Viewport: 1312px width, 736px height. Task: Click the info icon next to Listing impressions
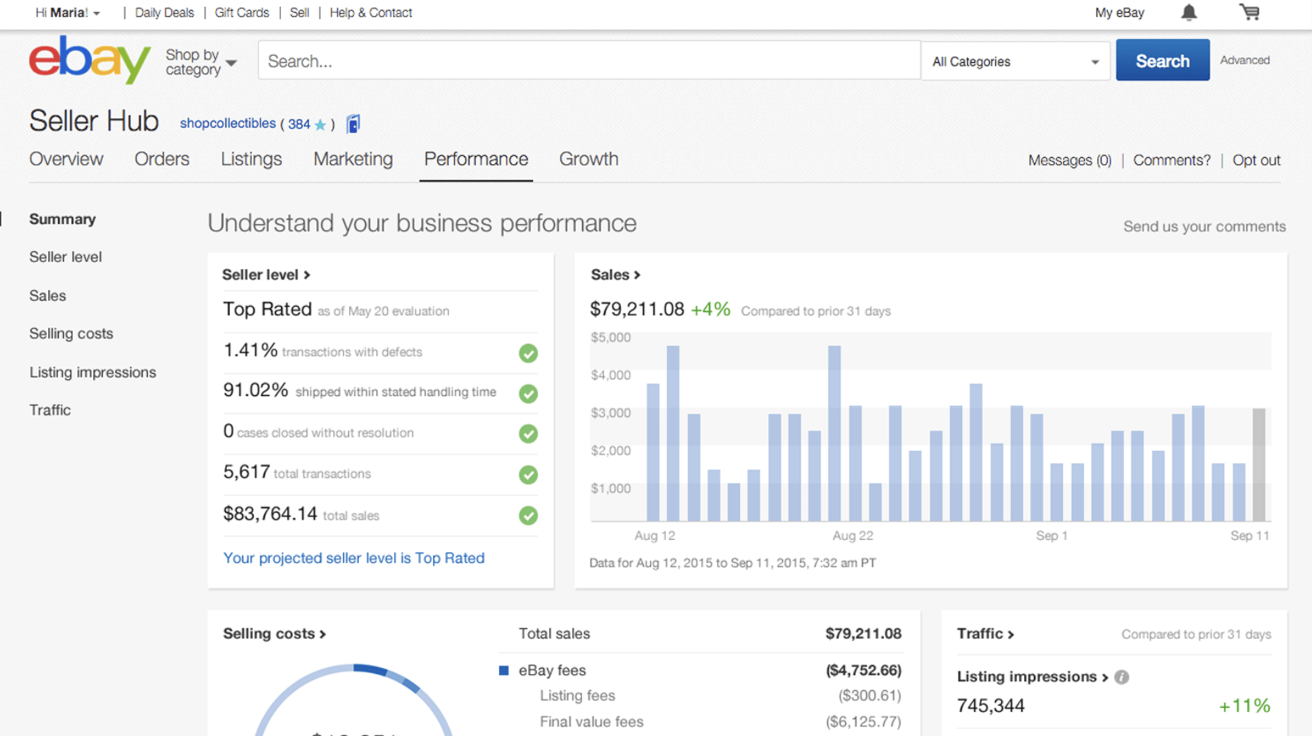click(x=1121, y=677)
